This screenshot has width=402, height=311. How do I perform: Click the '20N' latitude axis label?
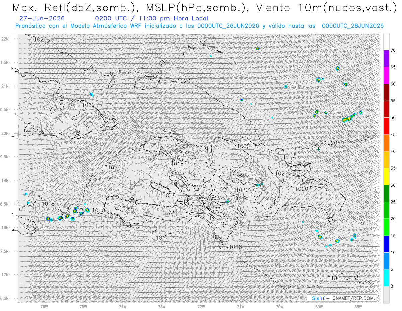click(5, 133)
